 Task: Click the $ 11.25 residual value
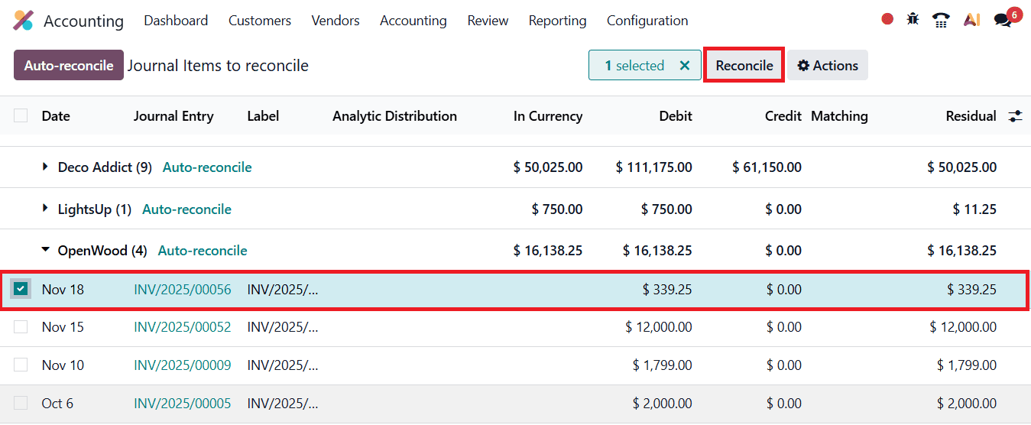974,209
